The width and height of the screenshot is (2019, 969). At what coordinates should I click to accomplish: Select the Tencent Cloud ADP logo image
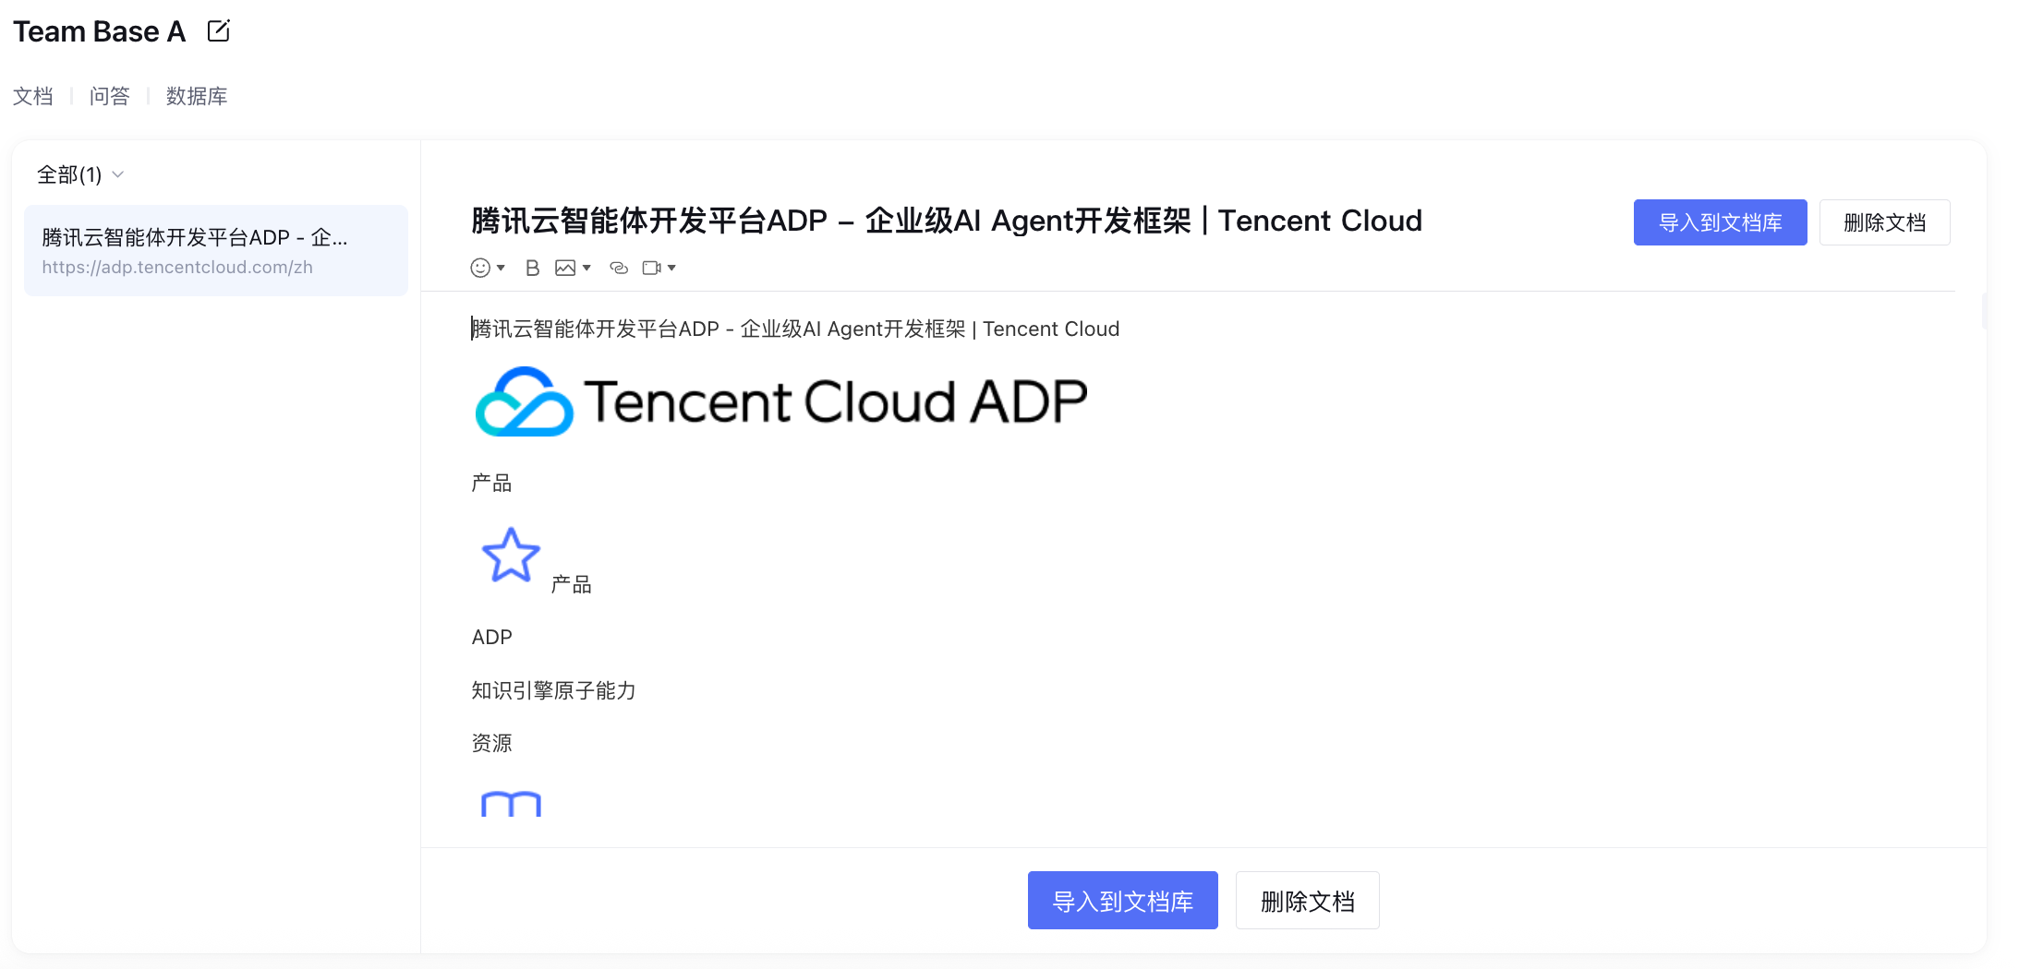[781, 401]
